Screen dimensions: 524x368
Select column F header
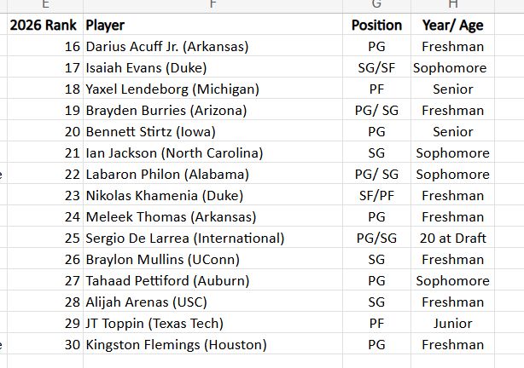[213, 6]
